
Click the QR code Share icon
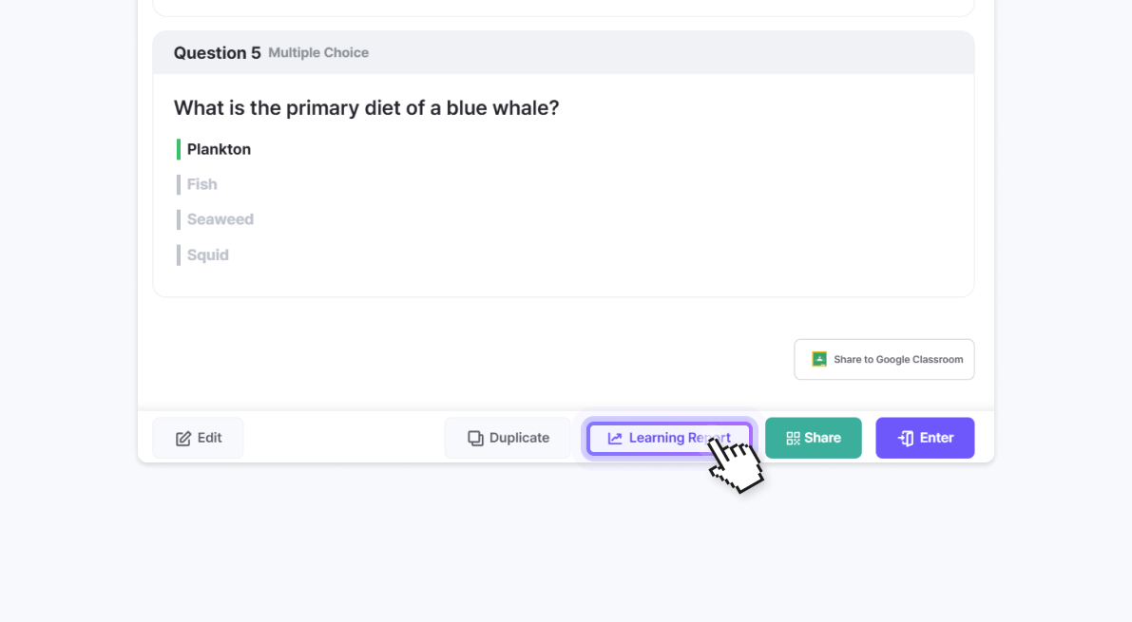point(793,439)
